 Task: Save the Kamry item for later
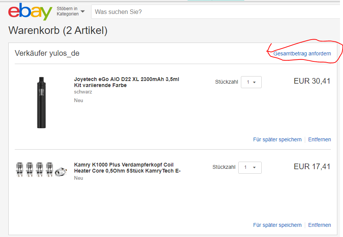[x=277, y=225]
